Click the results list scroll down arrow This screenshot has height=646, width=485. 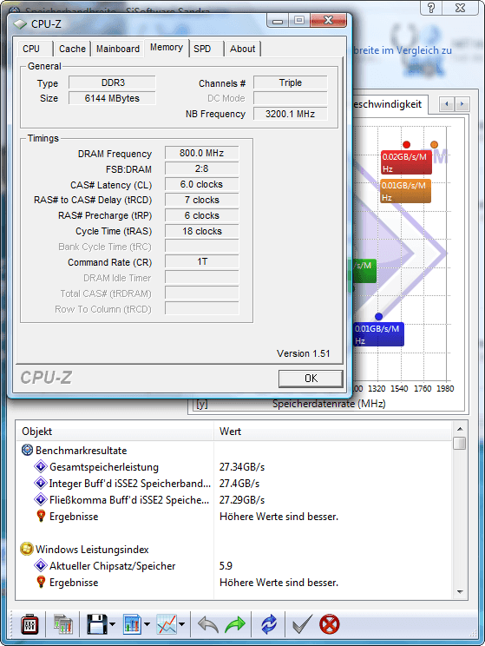pyautogui.click(x=460, y=592)
